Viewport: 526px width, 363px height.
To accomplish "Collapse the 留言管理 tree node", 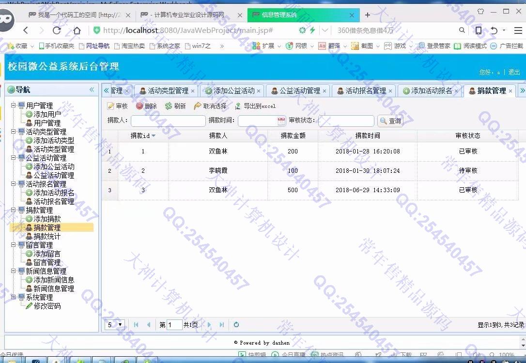I will click(13, 245).
